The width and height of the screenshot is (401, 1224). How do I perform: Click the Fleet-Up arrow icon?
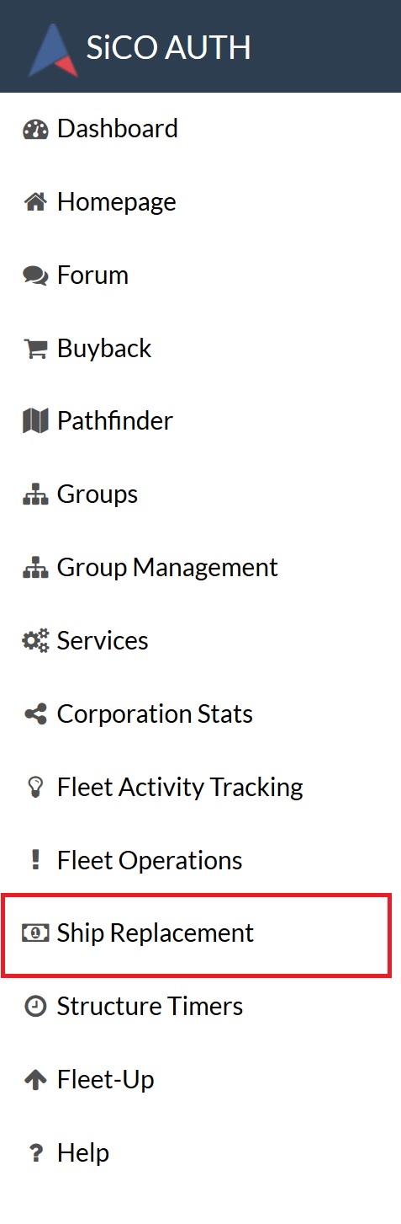35,1080
